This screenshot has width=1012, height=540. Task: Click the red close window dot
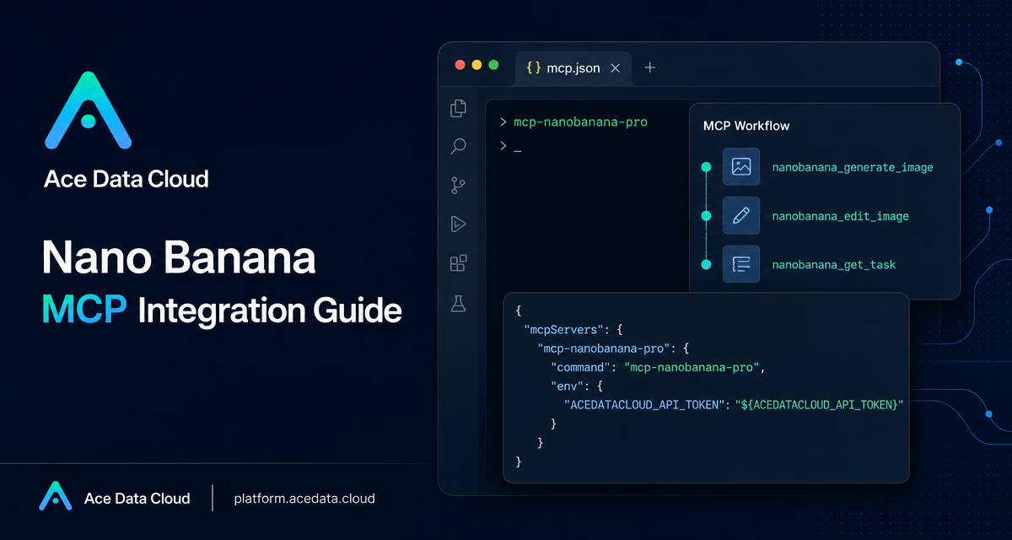point(460,65)
